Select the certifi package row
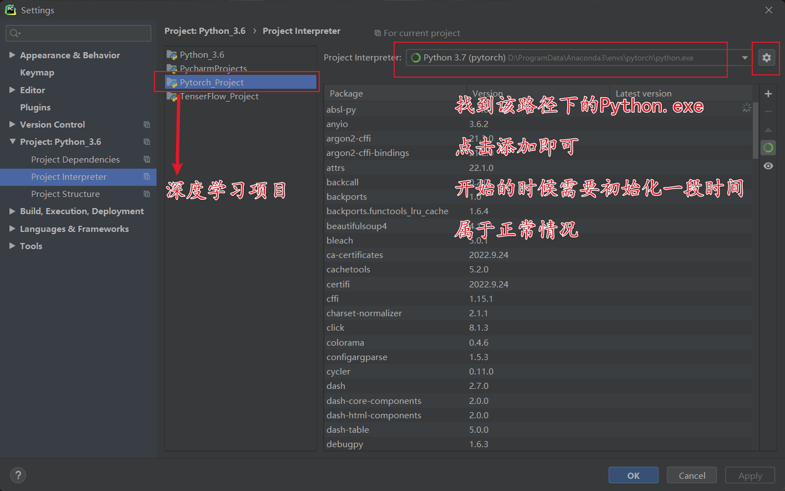 [538, 284]
